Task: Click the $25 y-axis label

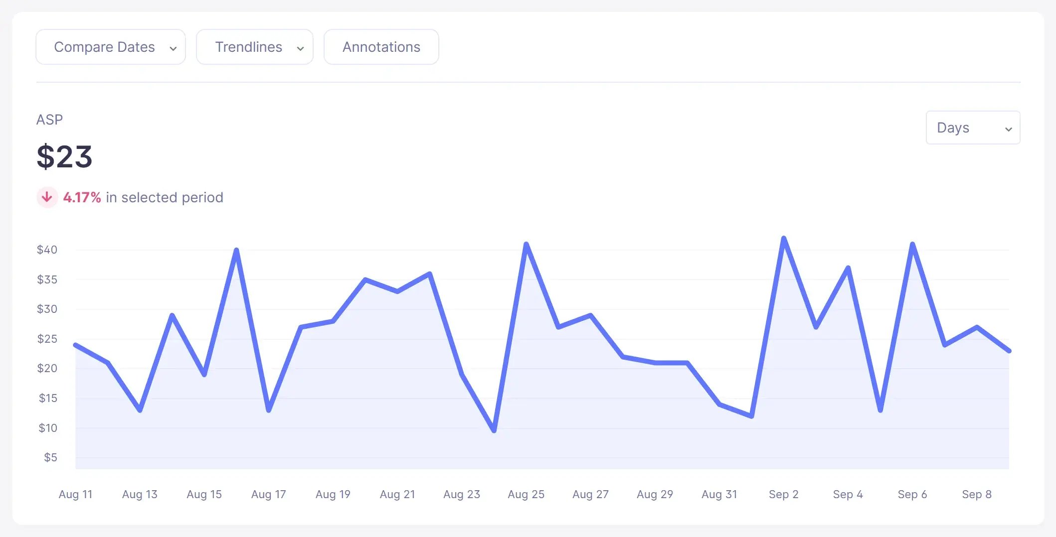Action: (x=47, y=339)
